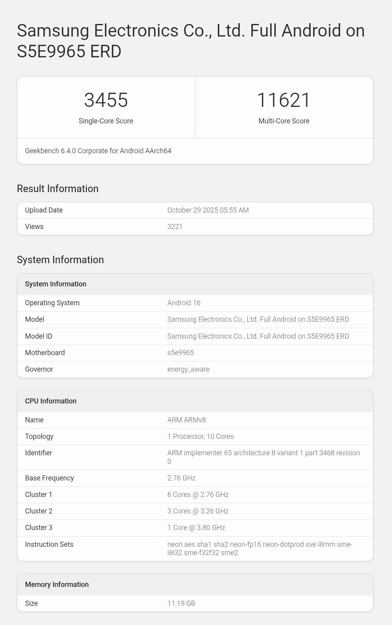
Task: Click the memory 'Size' row label
Action: click(x=31, y=603)
